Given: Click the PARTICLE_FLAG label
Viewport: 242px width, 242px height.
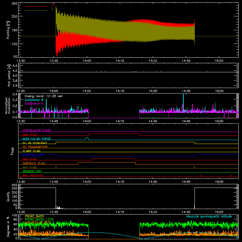Looking at the screenshot, I should click(x=34, y=163).
